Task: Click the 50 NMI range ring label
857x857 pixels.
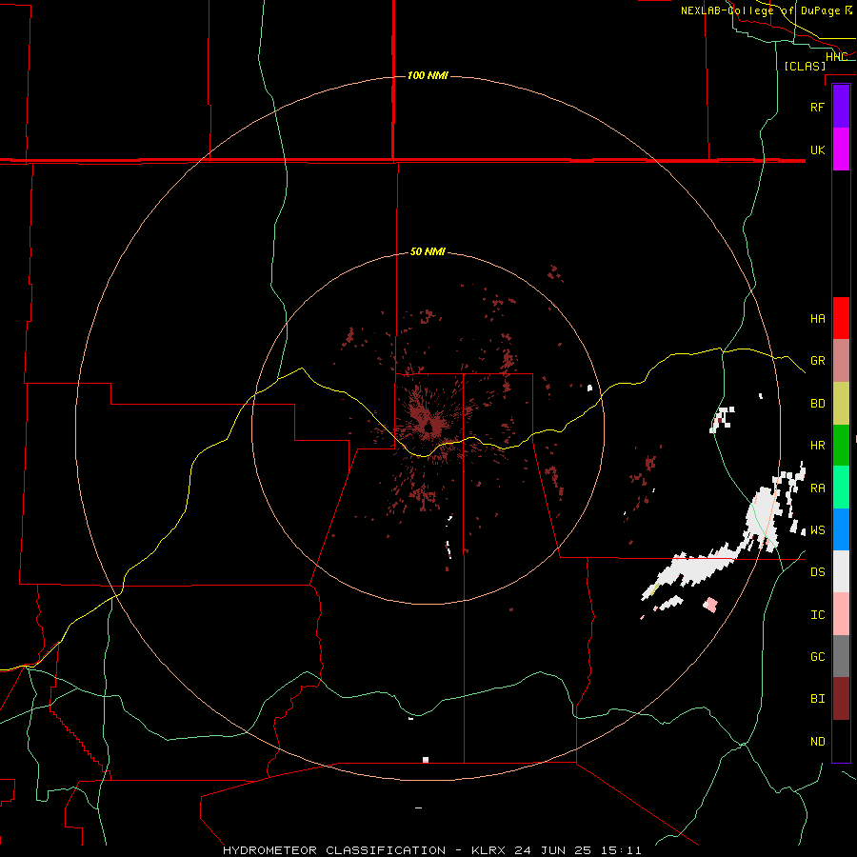Action: click(x=428, y=251)
